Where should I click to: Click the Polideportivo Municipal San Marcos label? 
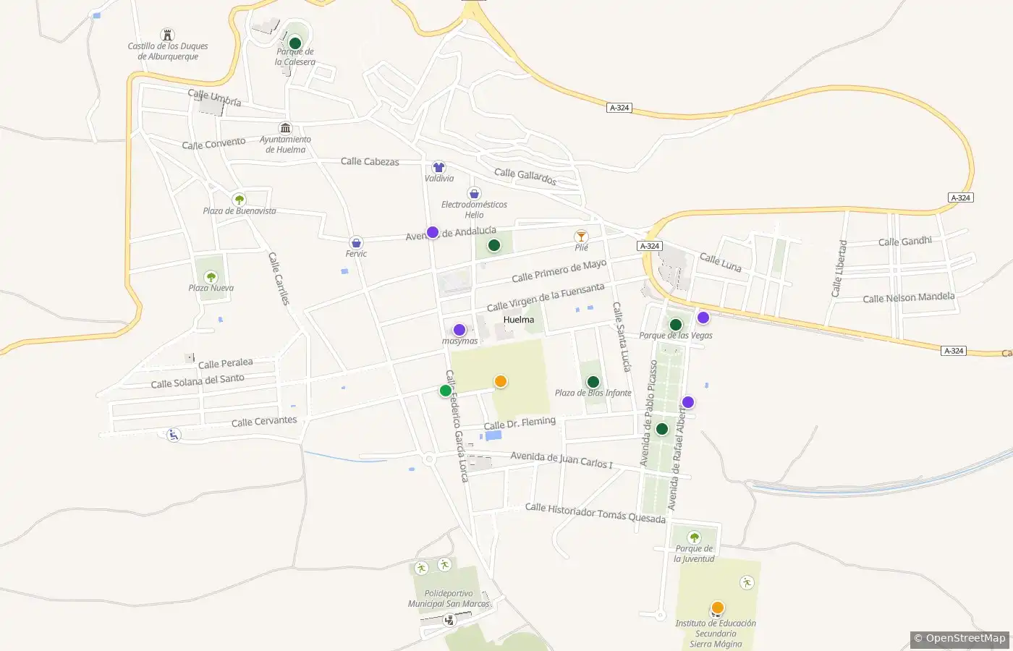tap(449, 599)
